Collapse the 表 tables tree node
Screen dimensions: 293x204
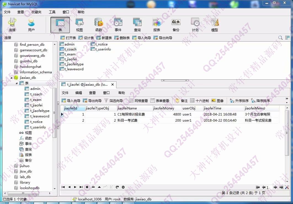(17, 83)
